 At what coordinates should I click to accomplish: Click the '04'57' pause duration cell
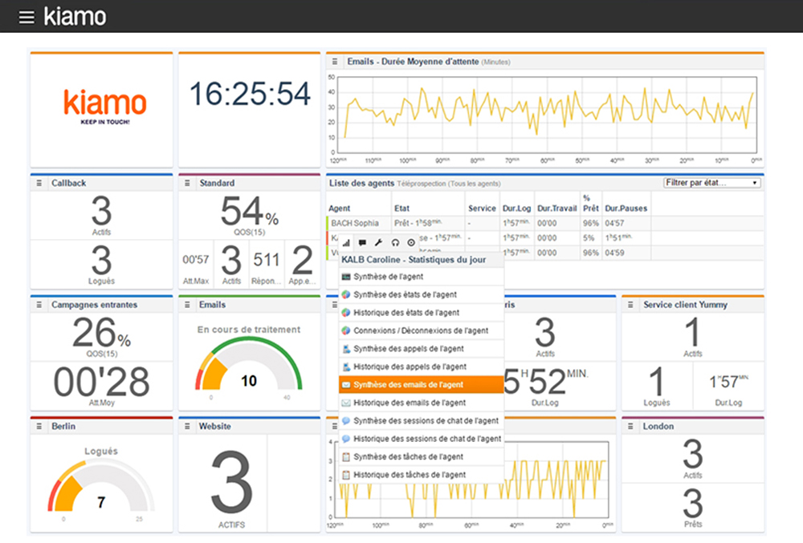pyautogui.click(x=614, y=223)
